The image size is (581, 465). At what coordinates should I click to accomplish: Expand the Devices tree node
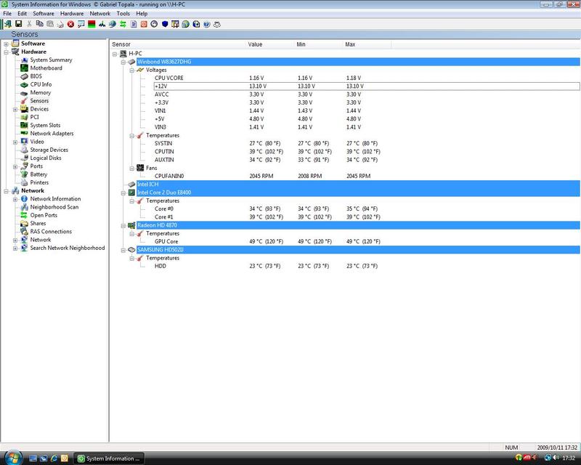coord(15,109)
